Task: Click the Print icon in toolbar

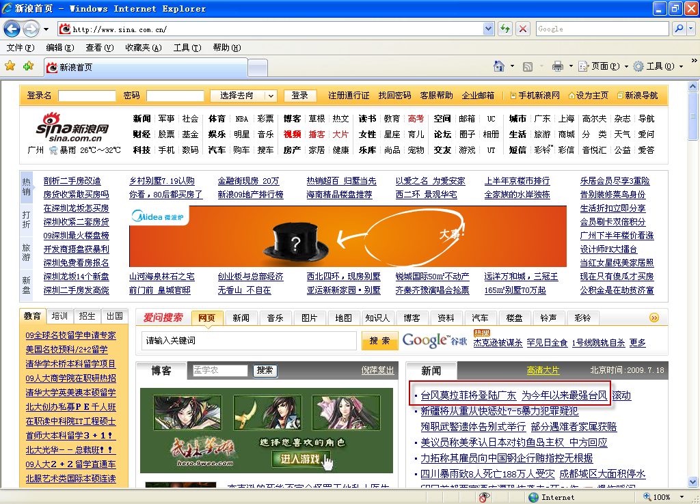Action: [x=557, y=66]
